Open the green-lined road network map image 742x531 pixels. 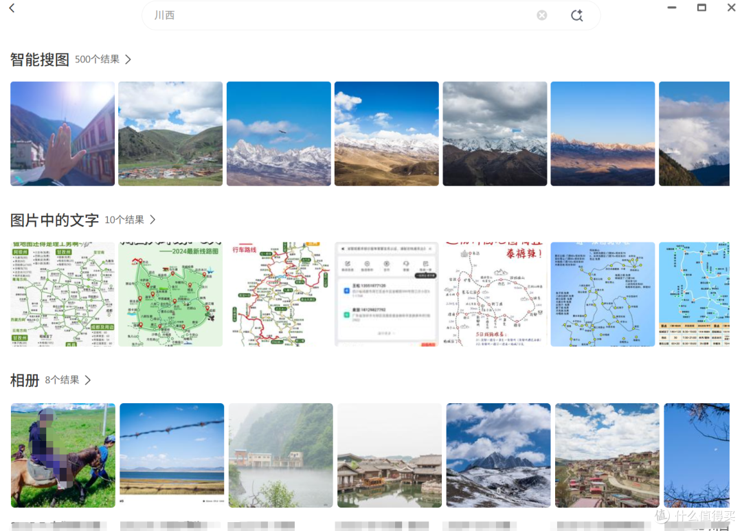coord(63,295)
